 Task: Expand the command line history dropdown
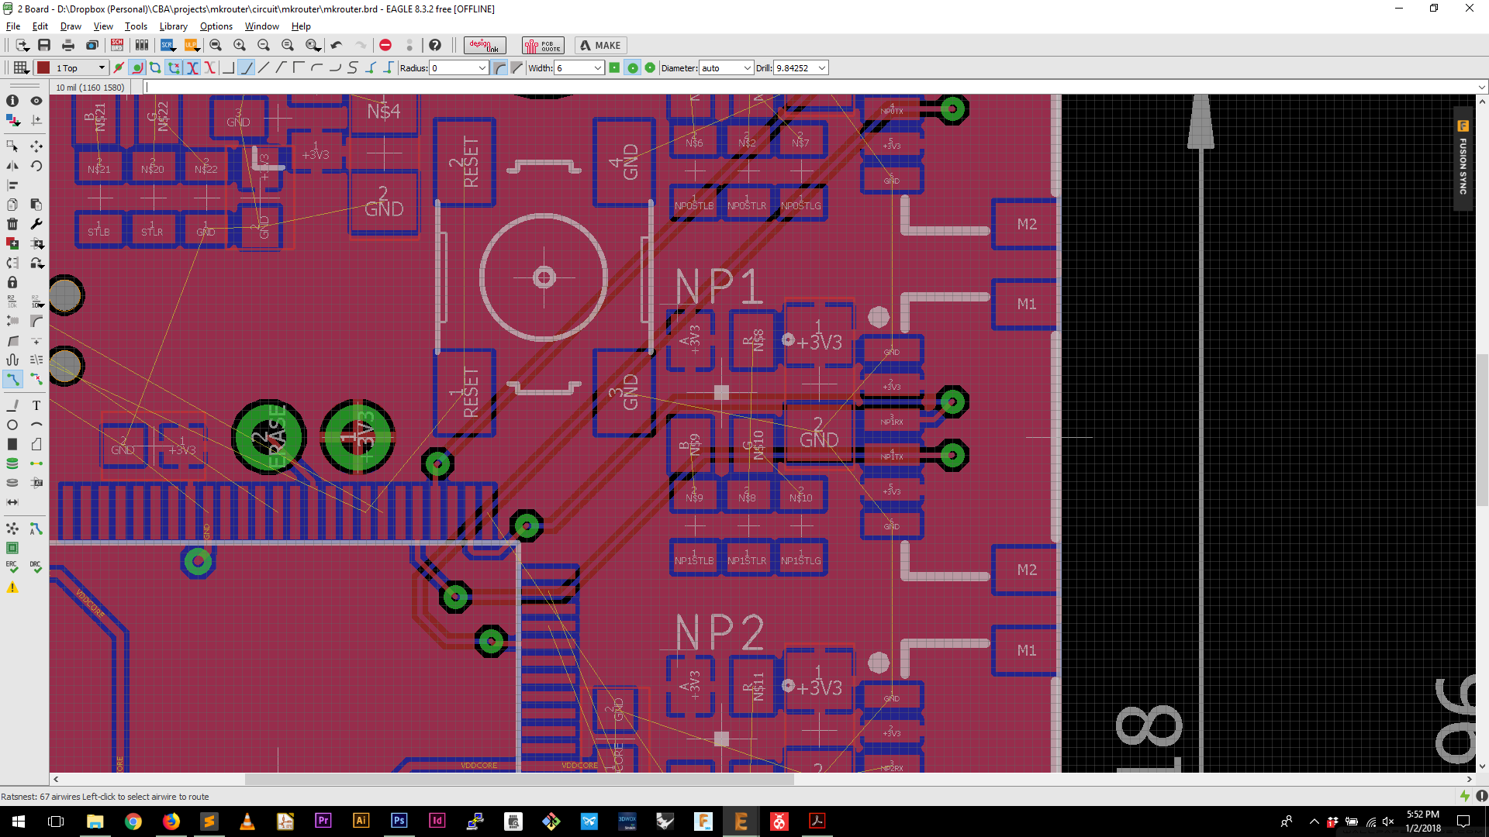[x=1481, y=88]
